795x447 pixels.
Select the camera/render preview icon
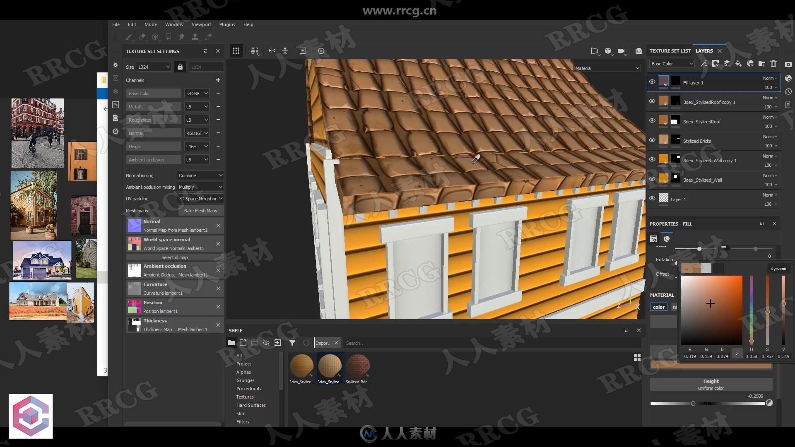639,51
